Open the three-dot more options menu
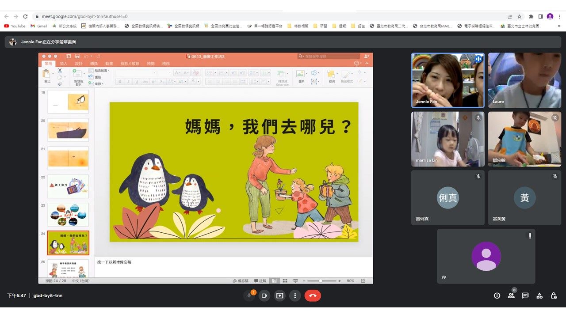Image resolution: width=566 pixels, height=318 pixels. 295,295
